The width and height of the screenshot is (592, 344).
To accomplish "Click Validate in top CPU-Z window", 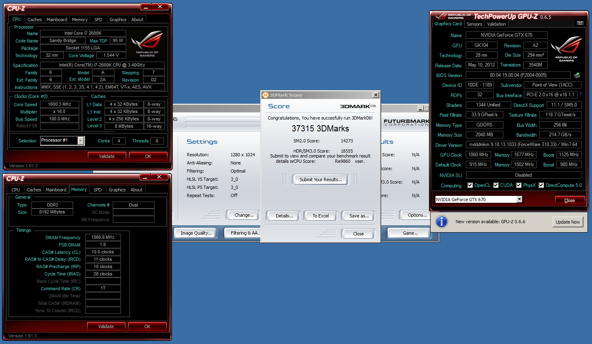I will 107,156.
